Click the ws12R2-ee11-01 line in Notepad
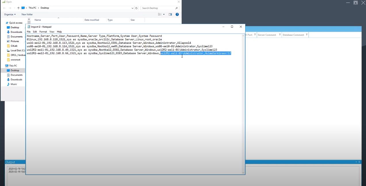366x186 pixels. (122, 50)
